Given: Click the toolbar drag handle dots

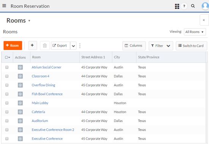Looking at the screenshot, I should pos(80,45).
